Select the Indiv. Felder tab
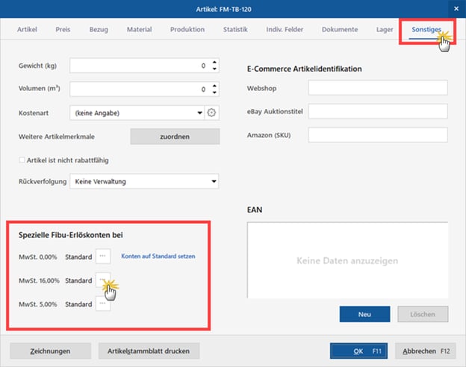This screenshot has height=367, width=466. [x=285, y=30]
